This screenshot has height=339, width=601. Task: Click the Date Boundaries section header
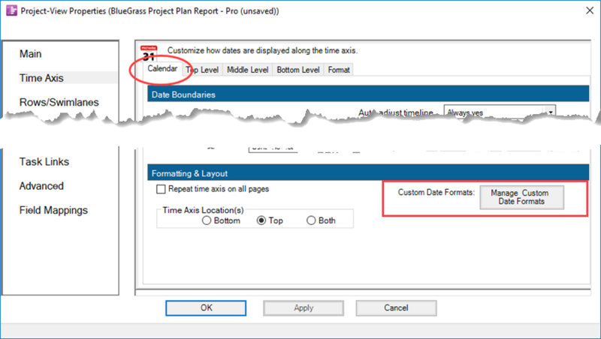368,94
